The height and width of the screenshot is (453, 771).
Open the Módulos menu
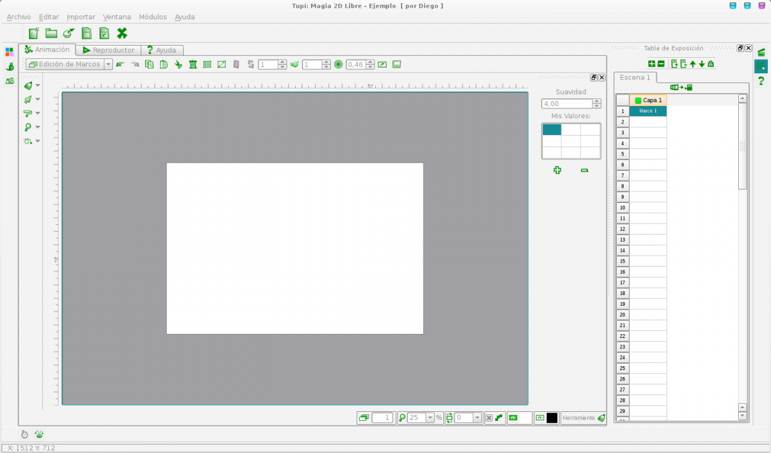tap(153, 17)
